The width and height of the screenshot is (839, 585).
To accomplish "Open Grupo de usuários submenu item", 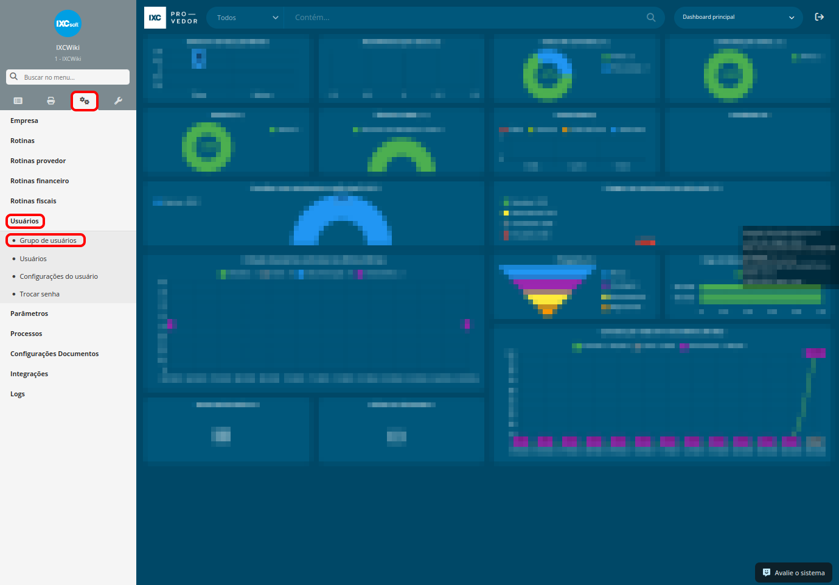I will click(x=48, y=240).
